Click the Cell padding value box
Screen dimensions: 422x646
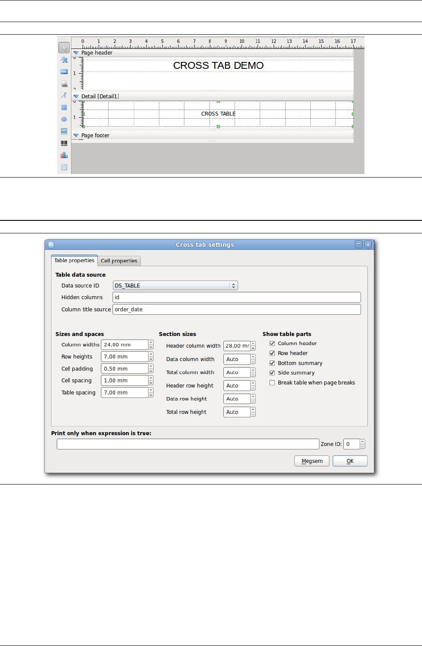click(x=125, y=369)
